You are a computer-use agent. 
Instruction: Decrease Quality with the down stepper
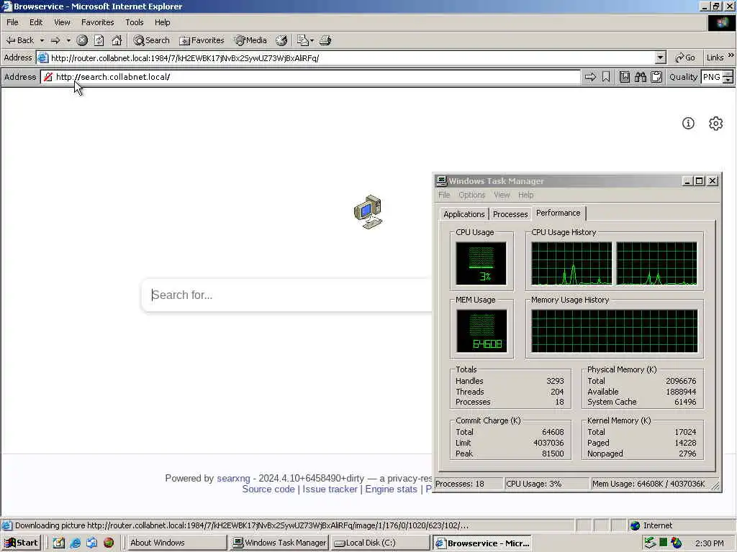click(x=728, y=80)
